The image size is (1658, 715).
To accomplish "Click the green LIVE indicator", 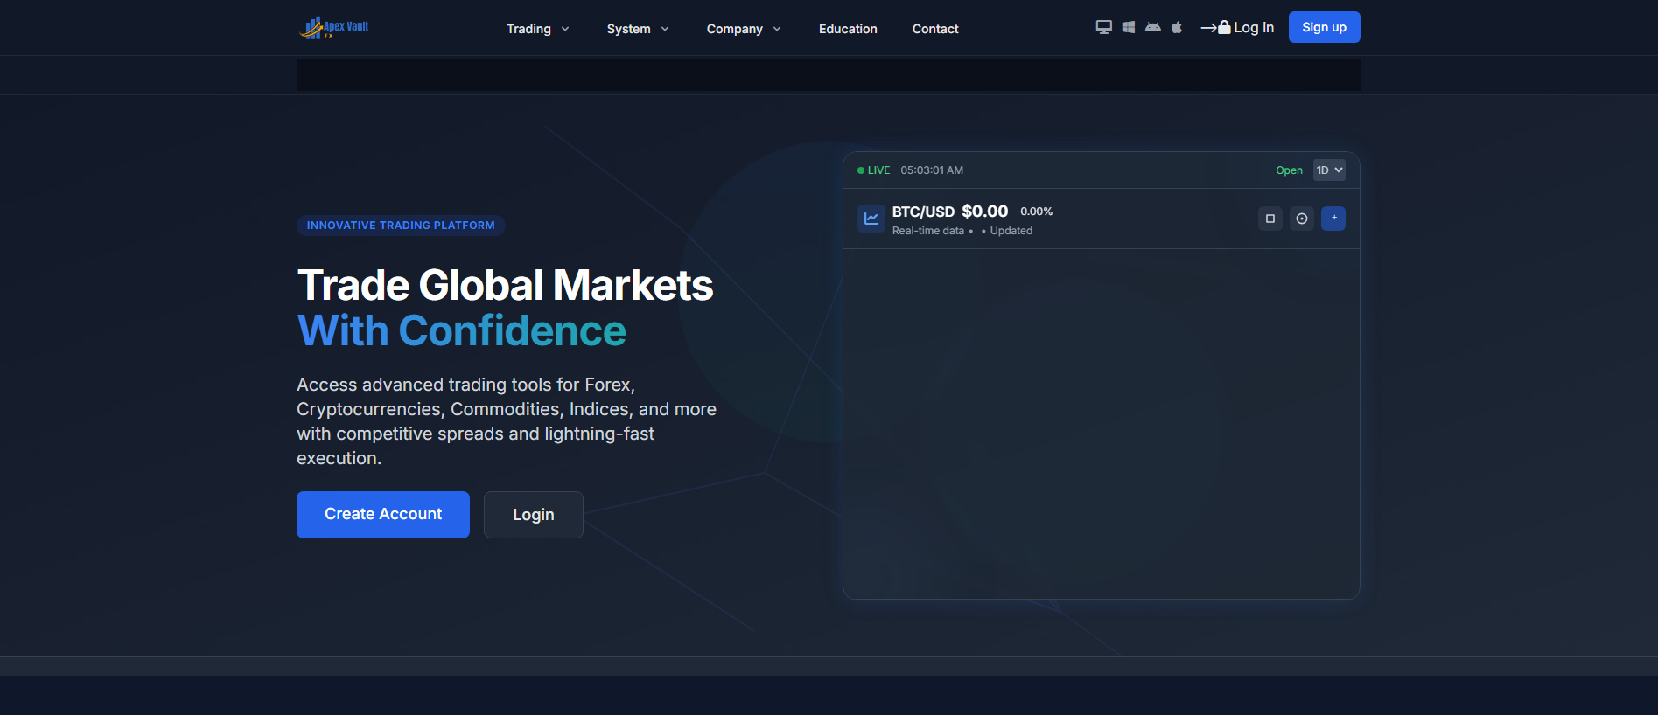I will pos(874,170).
